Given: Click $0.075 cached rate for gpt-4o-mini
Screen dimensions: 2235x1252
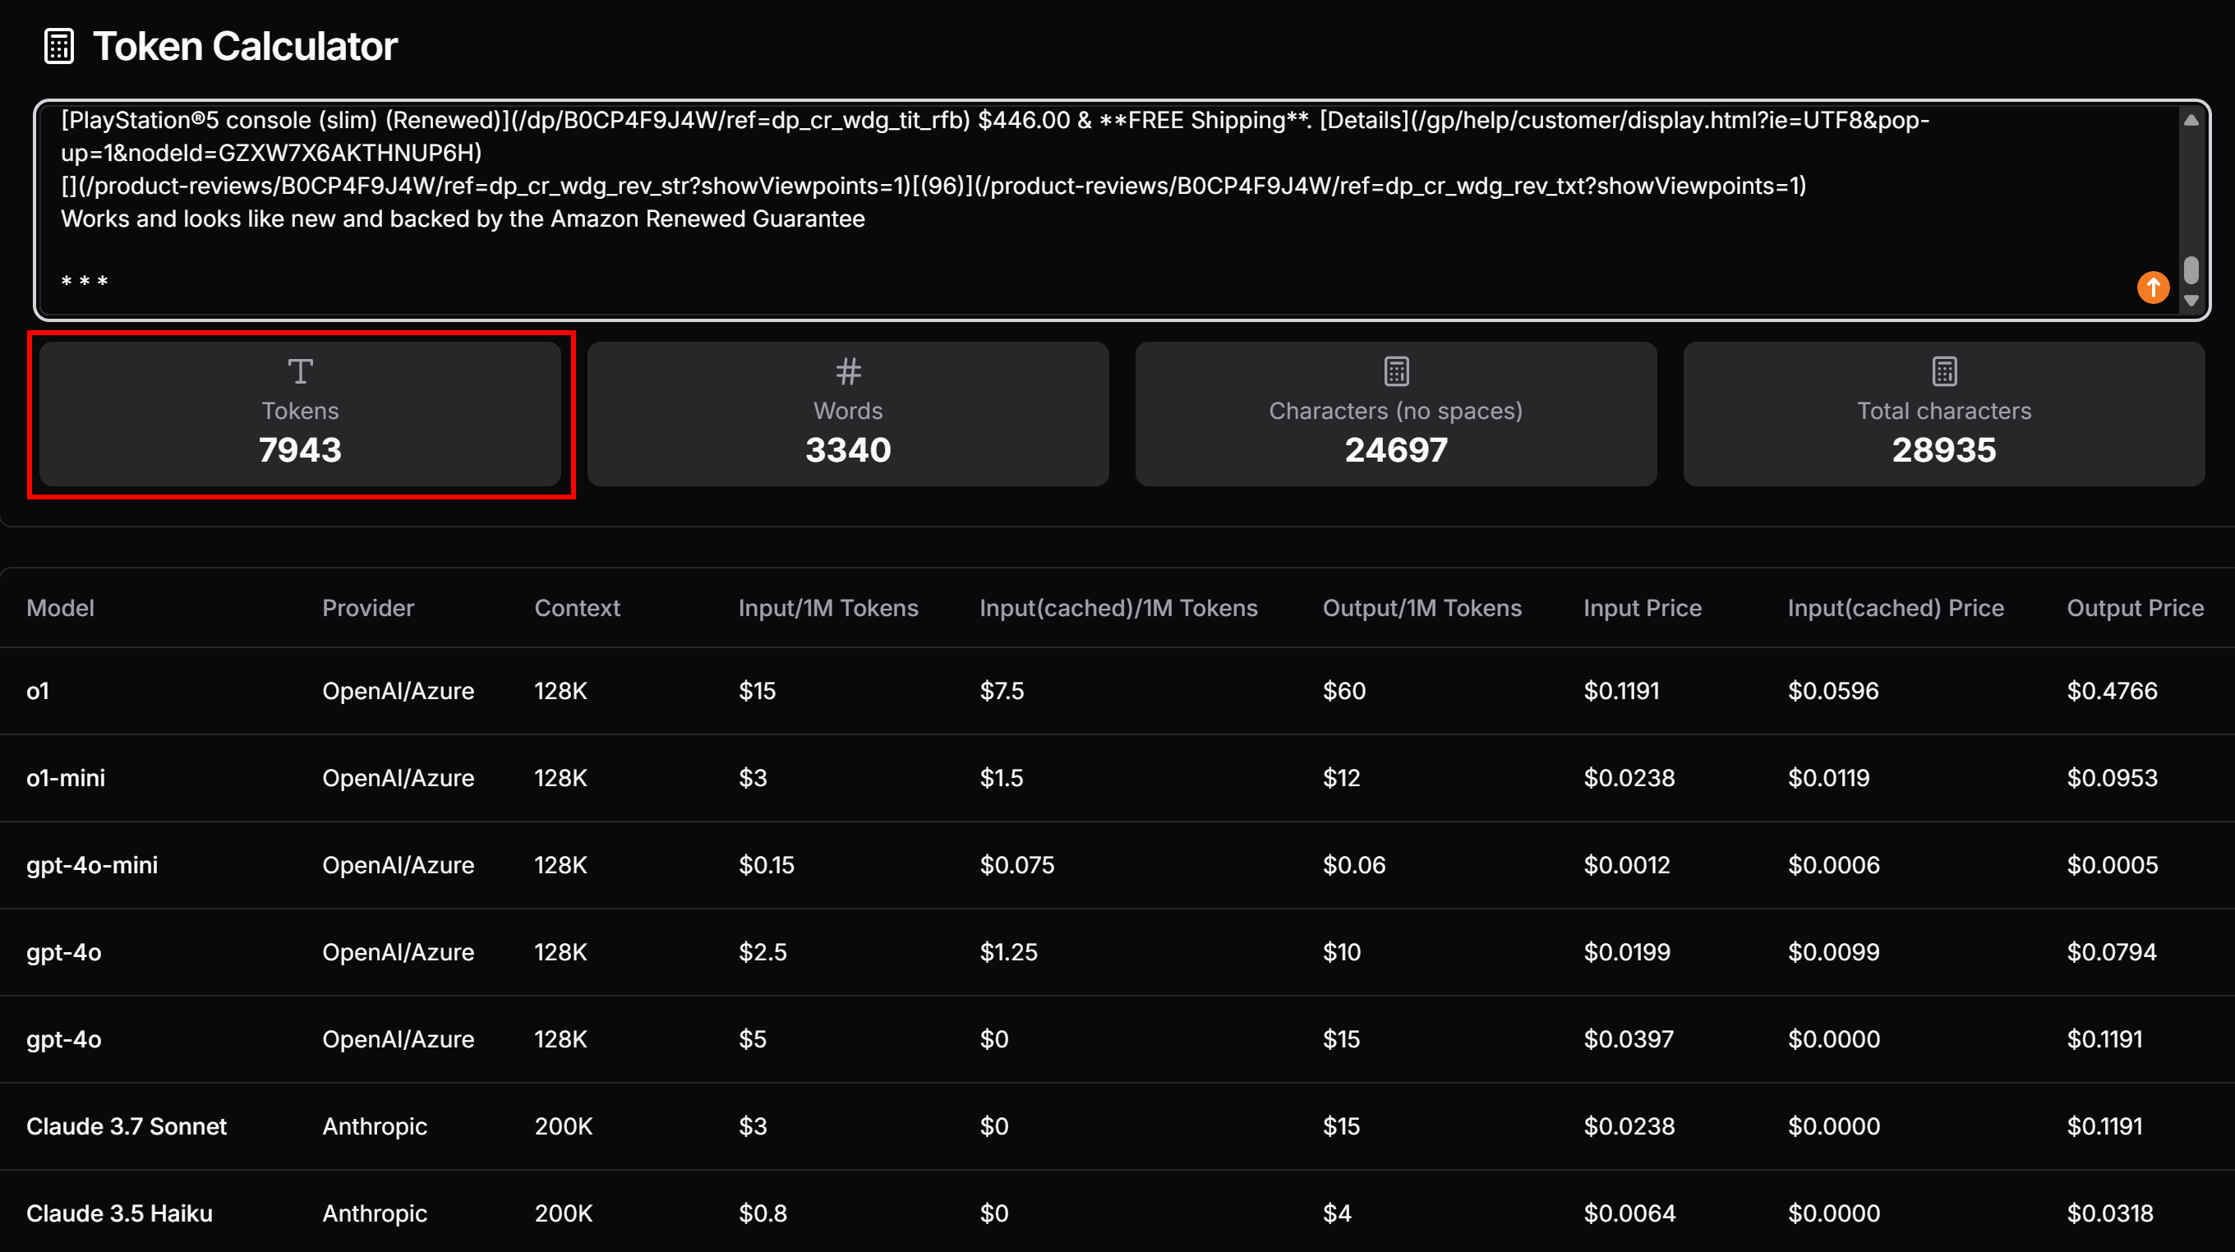Looking at the screenshot, I should (1017, 866).
